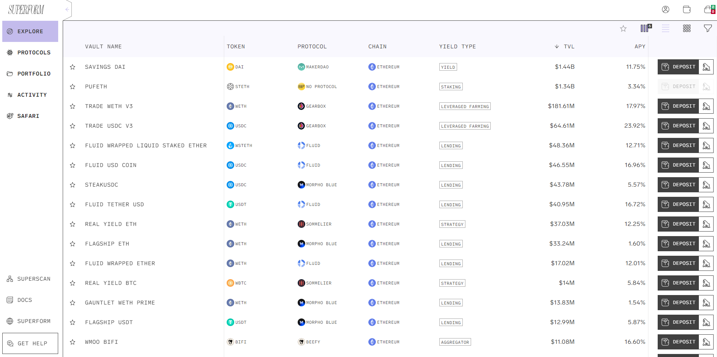Click the WBTC token icon
This screenshot has width=717, height=357.
230,283
